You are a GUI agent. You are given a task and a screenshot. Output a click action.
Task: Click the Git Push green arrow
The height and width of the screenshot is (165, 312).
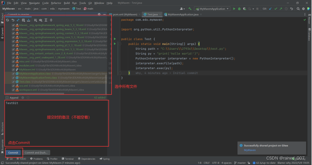click(281, 9)
